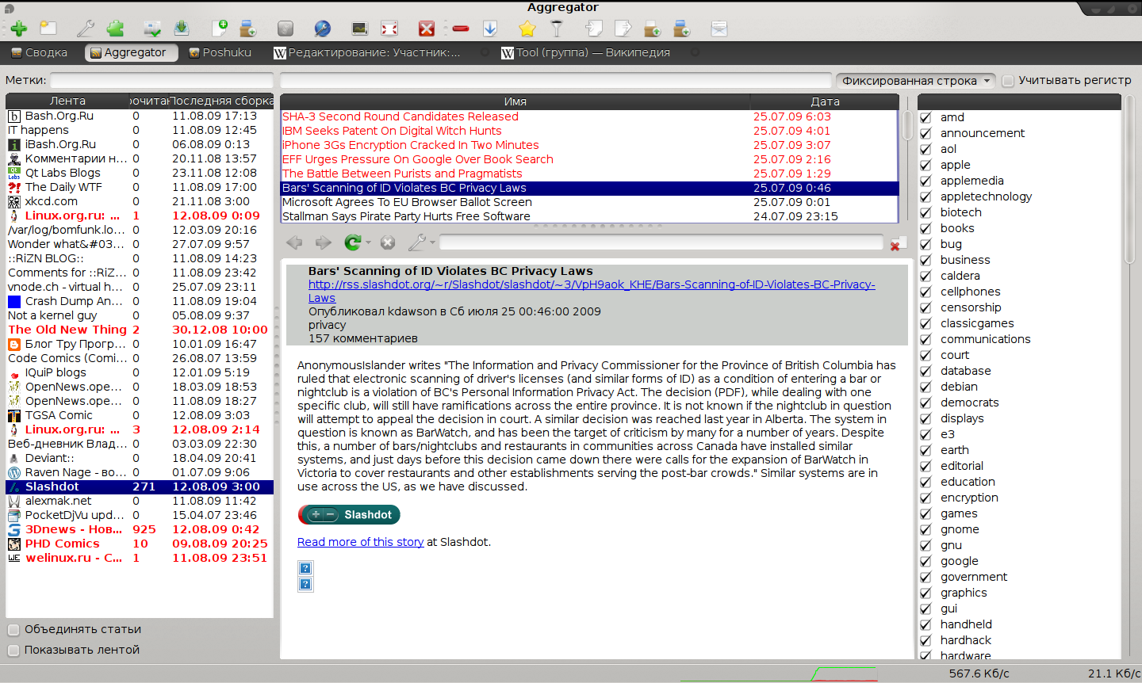Remove feed with the red minus icon
This screenshot has height=683, width=1142.
coord(461,29)
